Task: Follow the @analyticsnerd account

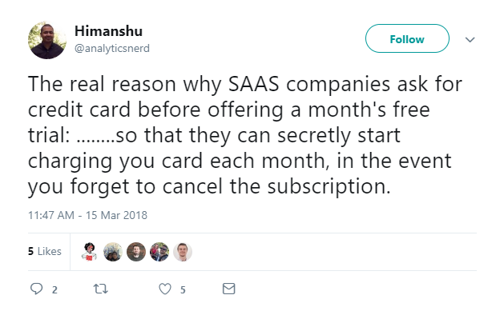Action: [407, 38]
